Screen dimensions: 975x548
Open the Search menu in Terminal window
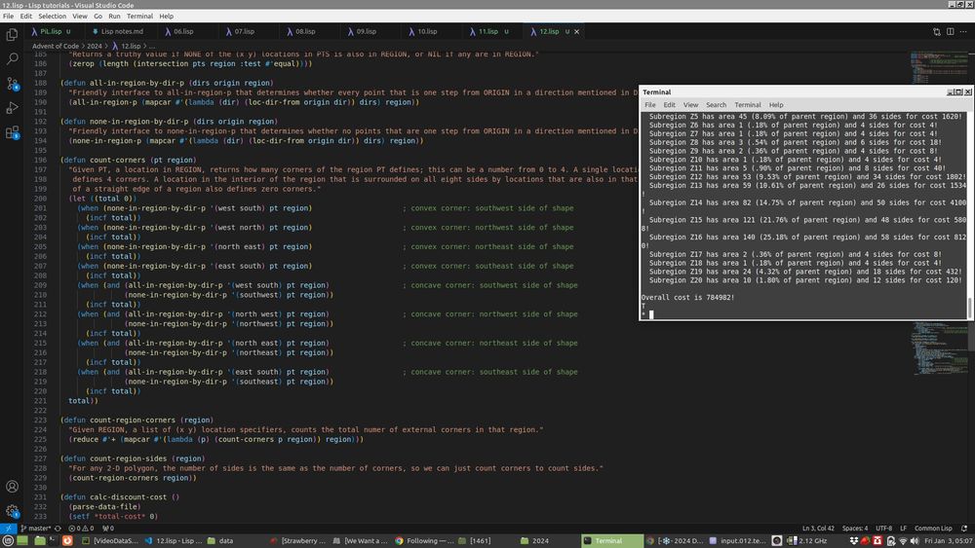[x=716, y=104]
